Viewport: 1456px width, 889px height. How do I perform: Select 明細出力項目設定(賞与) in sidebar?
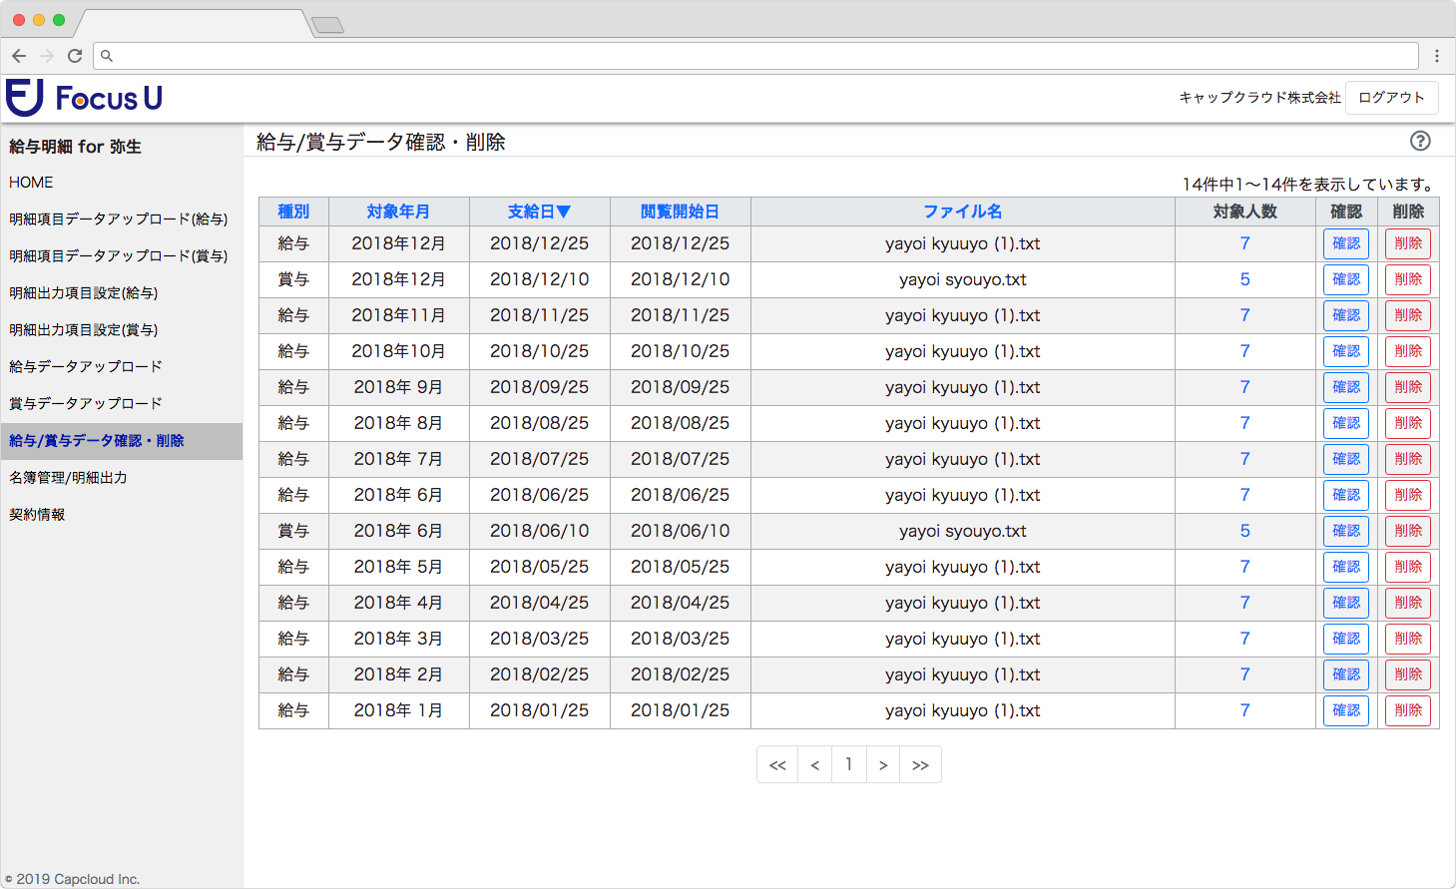point(83,330)
